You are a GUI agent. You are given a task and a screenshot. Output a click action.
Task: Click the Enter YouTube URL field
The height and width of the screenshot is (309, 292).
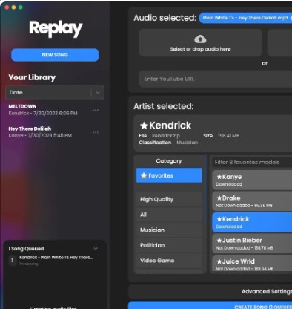tap(216, 79)
